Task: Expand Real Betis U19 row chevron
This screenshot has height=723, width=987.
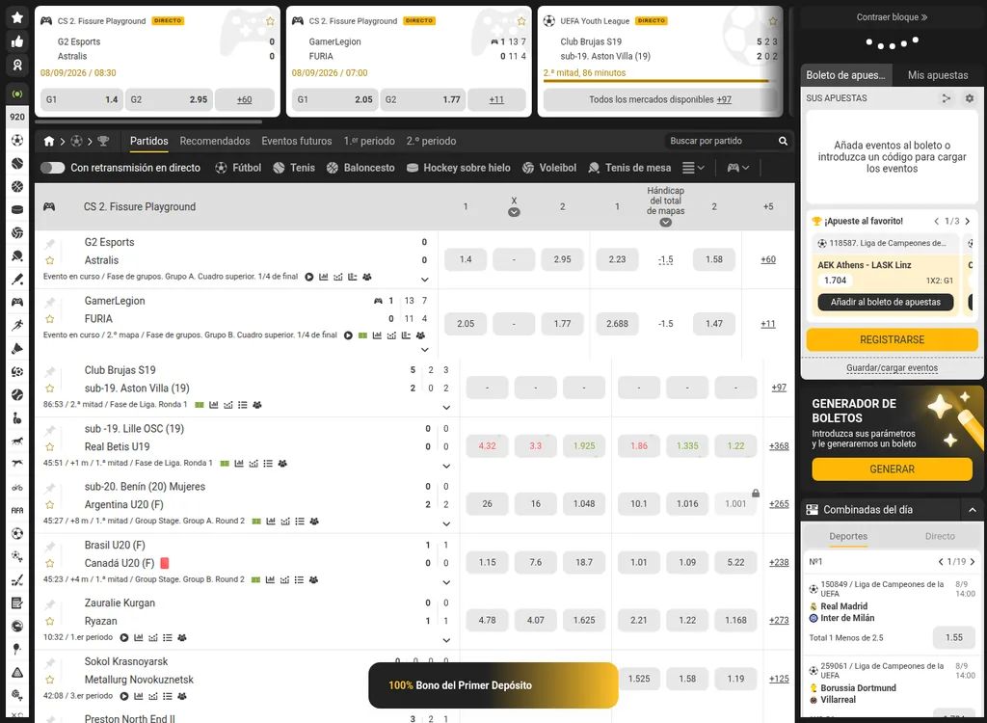Action: point(446,466)
